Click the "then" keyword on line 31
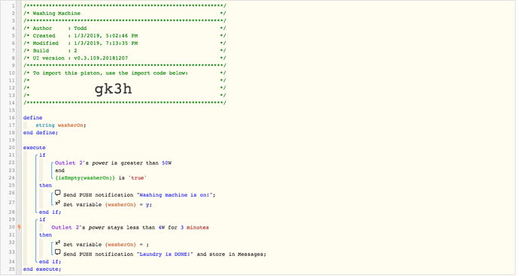 coord(45,235)
